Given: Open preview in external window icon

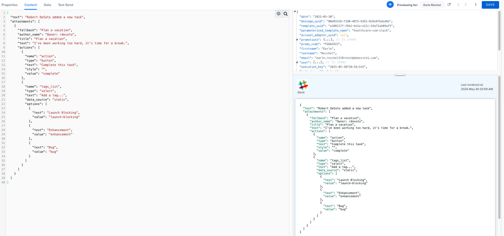Looking at the screenshot, I should pos(449,5).
